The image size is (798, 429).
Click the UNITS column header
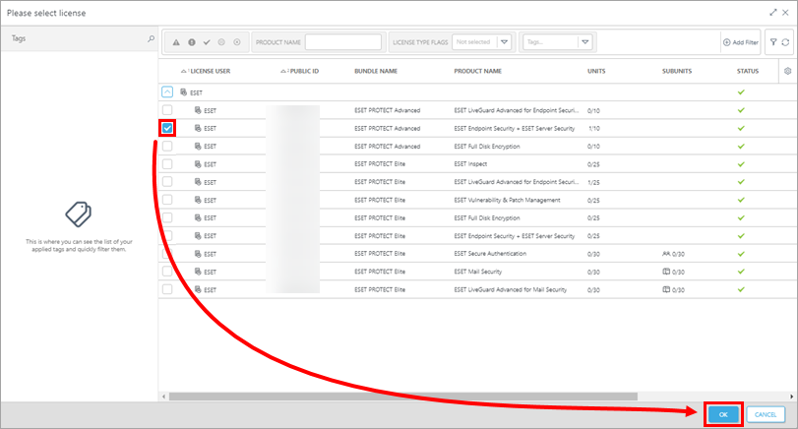pyautogui.click(x=596, y=71)
